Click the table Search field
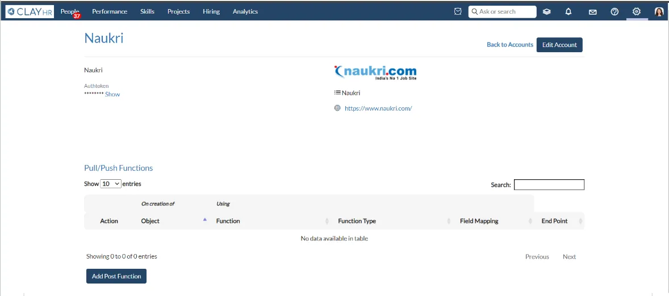 pos(549,185)
